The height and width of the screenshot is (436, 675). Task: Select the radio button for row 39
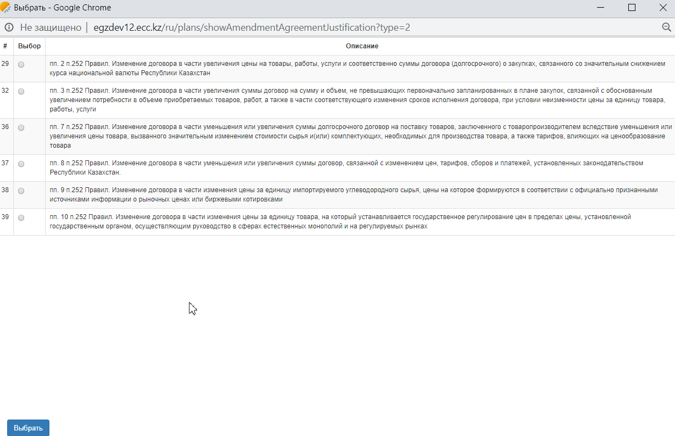click(x=21, y=217)
